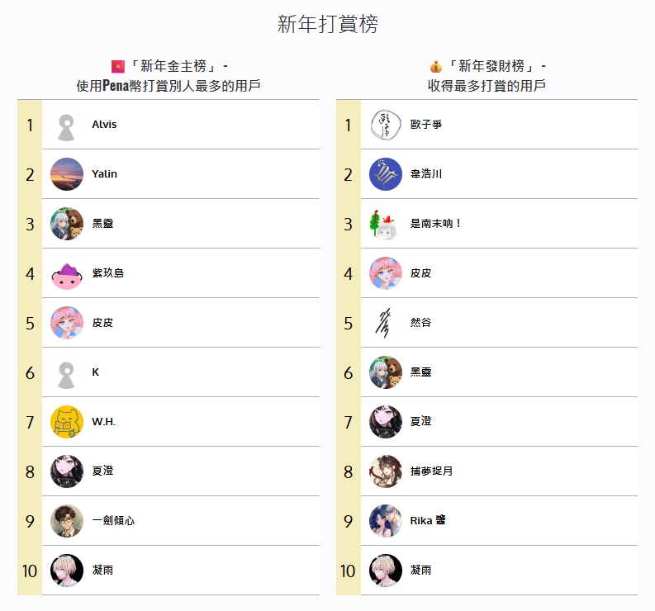Image resolution: width=655 pixels, height=611 pixels.
Task: Open 一劍傾心's glasses-man avatar
Action: pyautogui.click(x=66, y=521)
